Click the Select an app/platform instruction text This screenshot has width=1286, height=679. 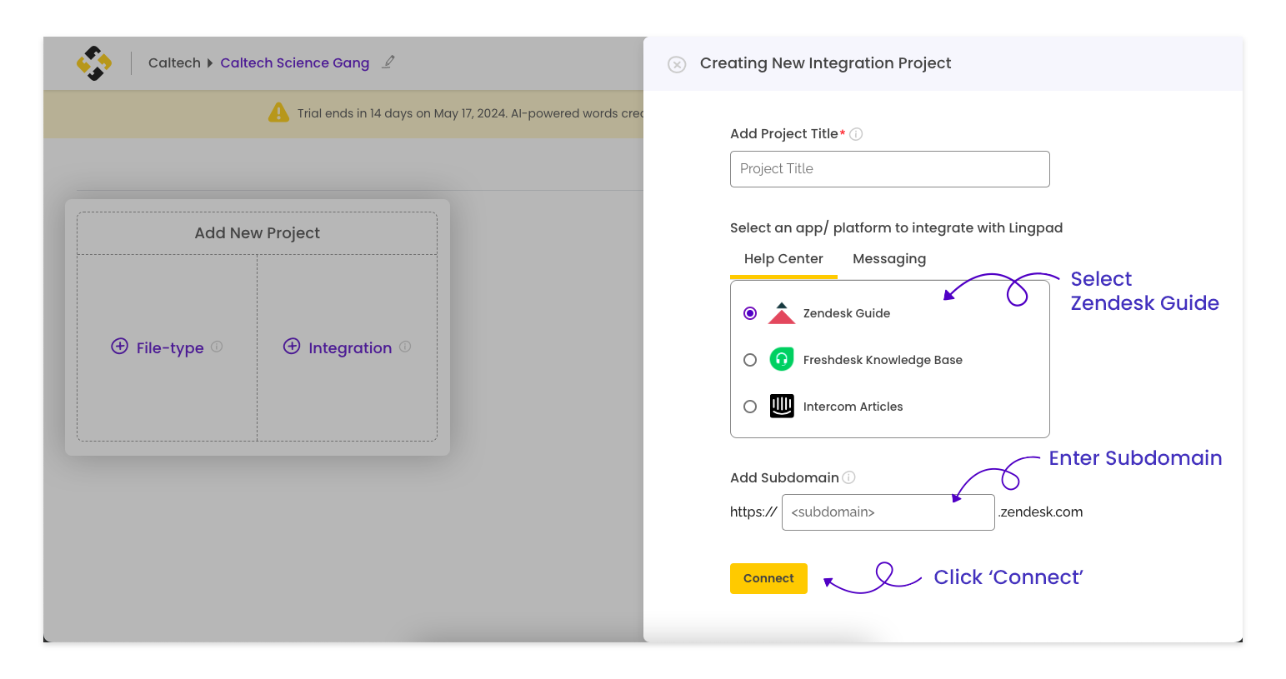pos(896,227)
